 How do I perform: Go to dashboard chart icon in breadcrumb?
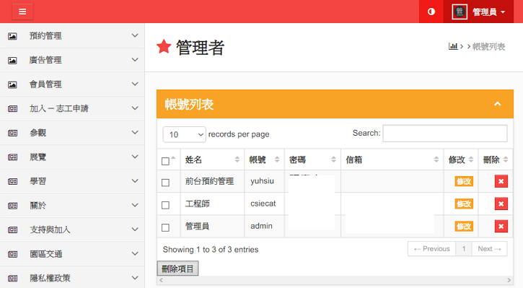[x=453, y=46]
